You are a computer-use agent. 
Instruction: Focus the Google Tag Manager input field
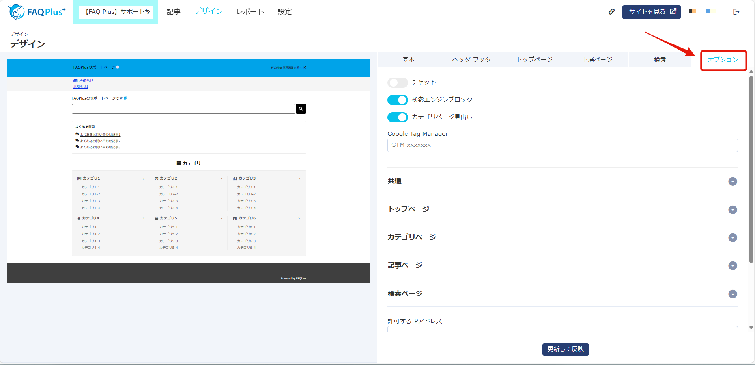point(562,145)
